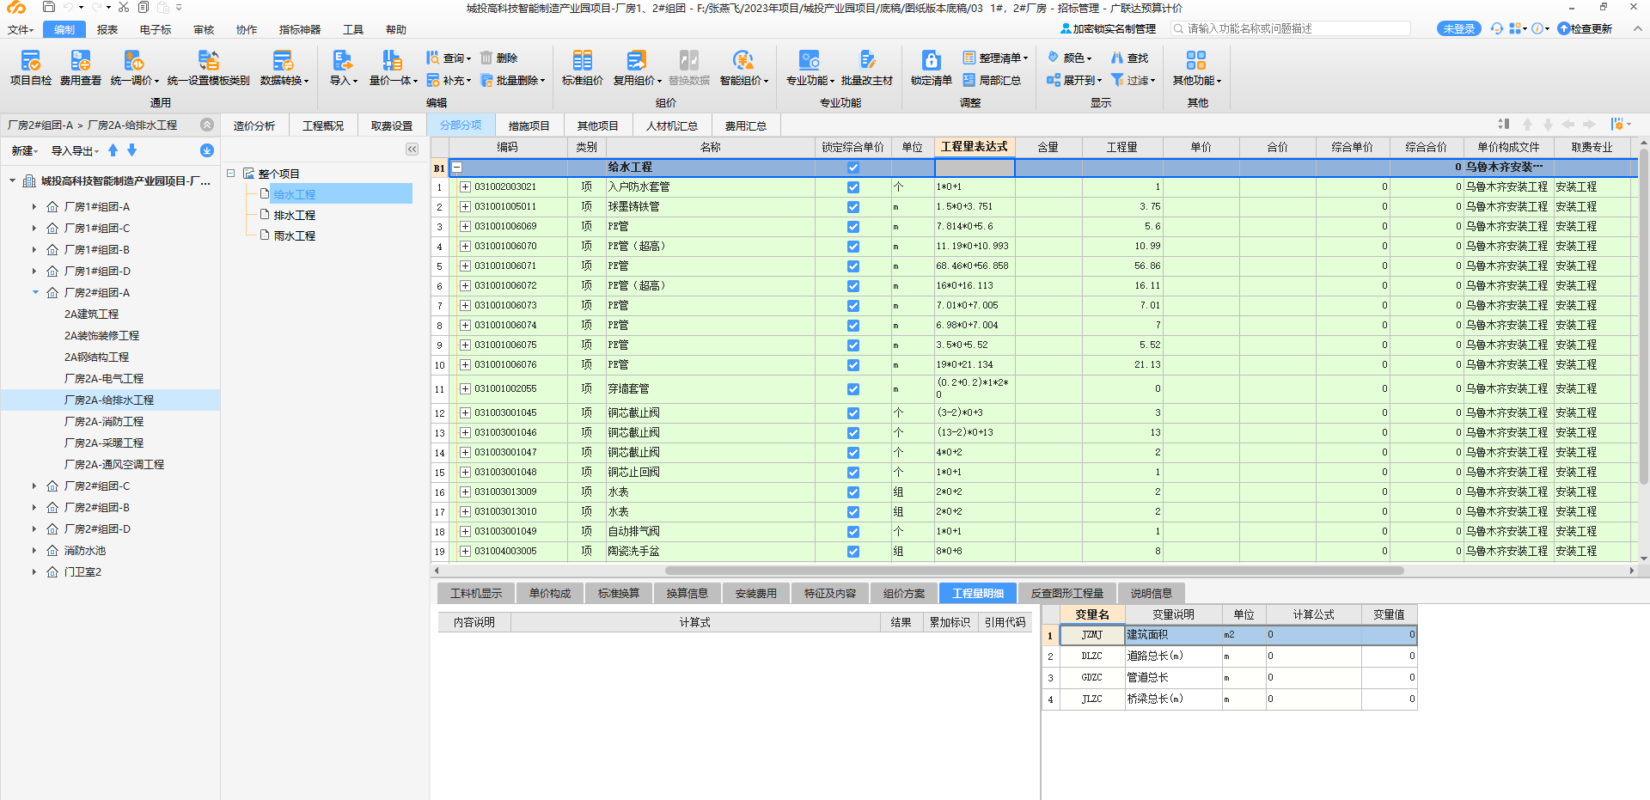This screenshot has width=1650, height=800.
Task: Collapse the section tree panel with double-chevron
Action: pos(412,150)
